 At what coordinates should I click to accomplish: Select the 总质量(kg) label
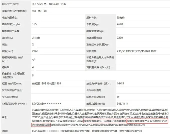[x=93, y=24]
